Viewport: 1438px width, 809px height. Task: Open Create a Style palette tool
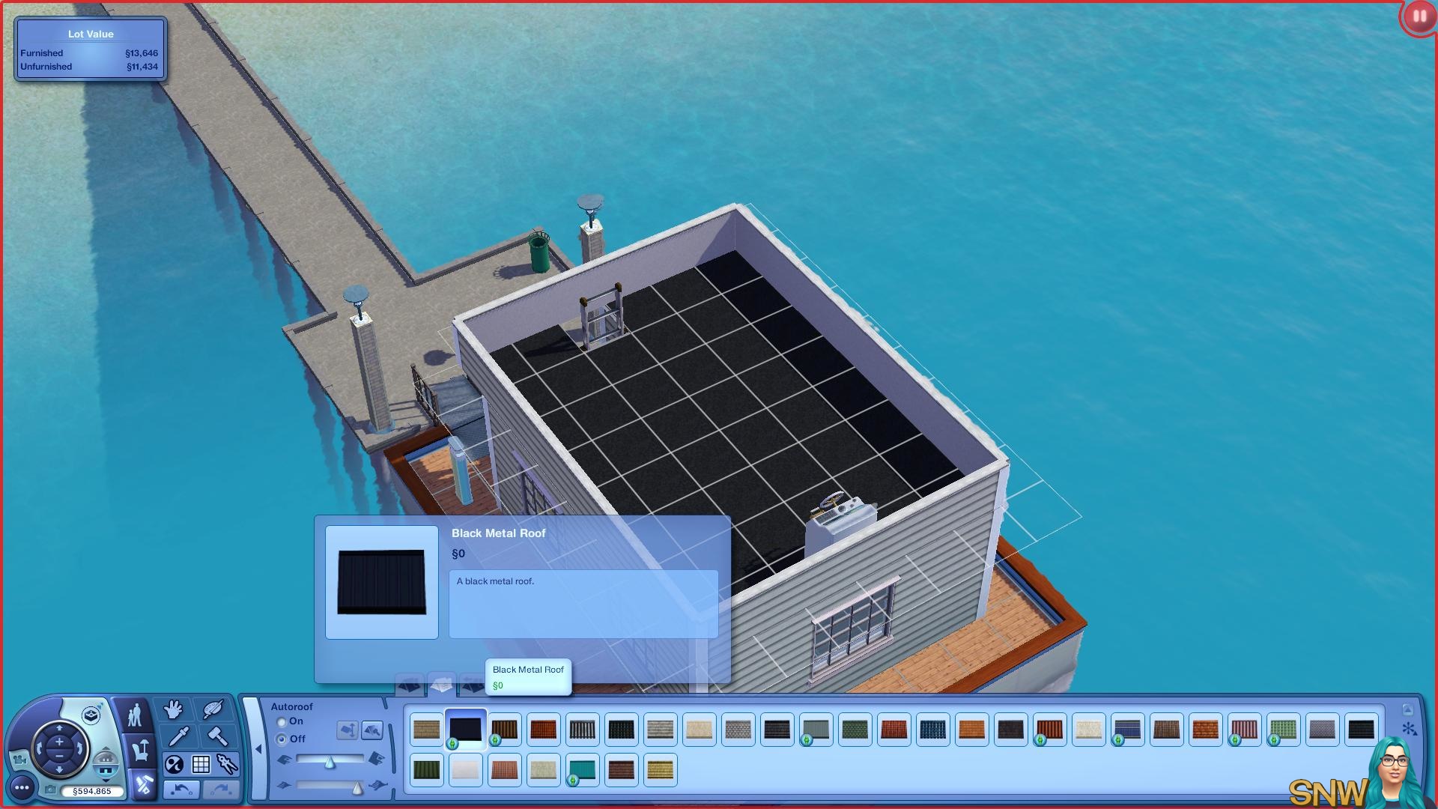click(213, 709)
